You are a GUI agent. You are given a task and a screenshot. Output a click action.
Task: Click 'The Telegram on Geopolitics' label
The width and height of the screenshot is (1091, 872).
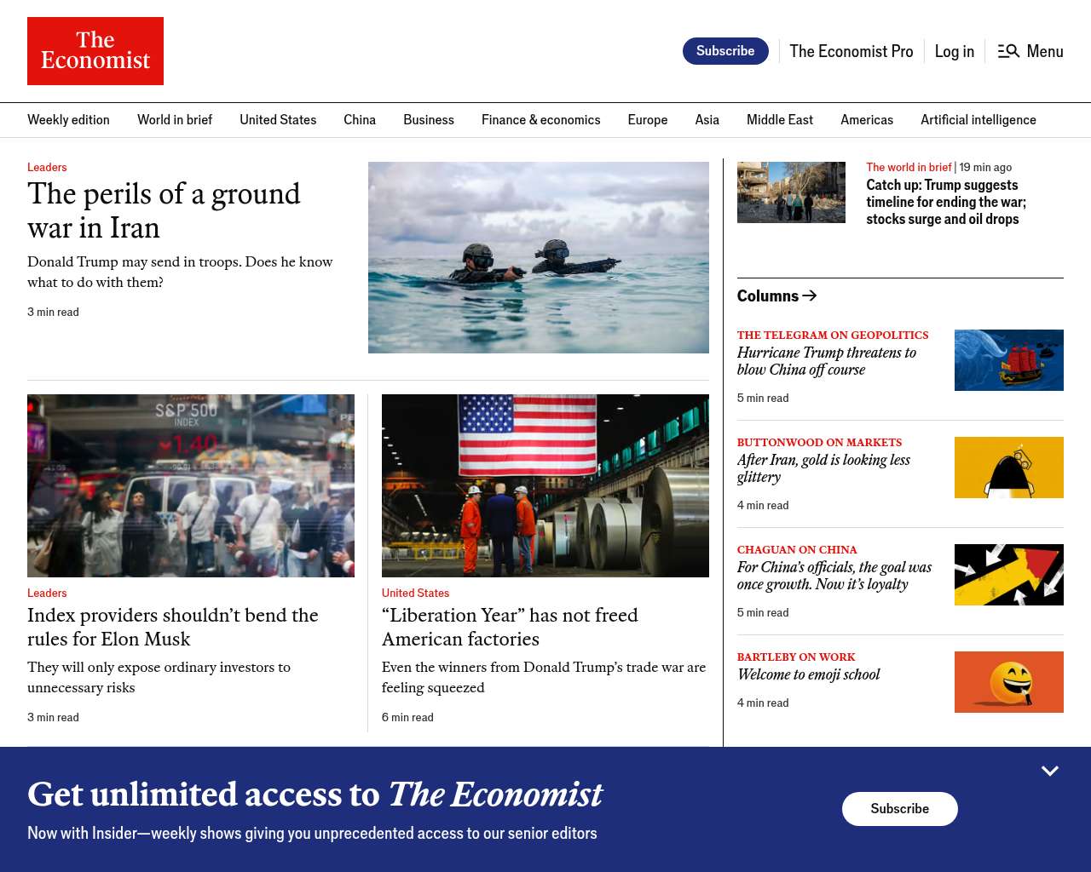tap(833, 336)
